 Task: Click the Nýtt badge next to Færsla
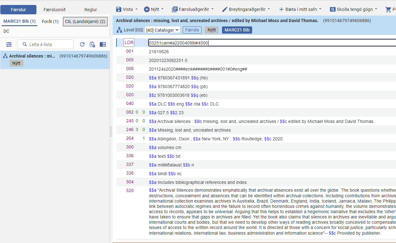click(x=211, y=30)
